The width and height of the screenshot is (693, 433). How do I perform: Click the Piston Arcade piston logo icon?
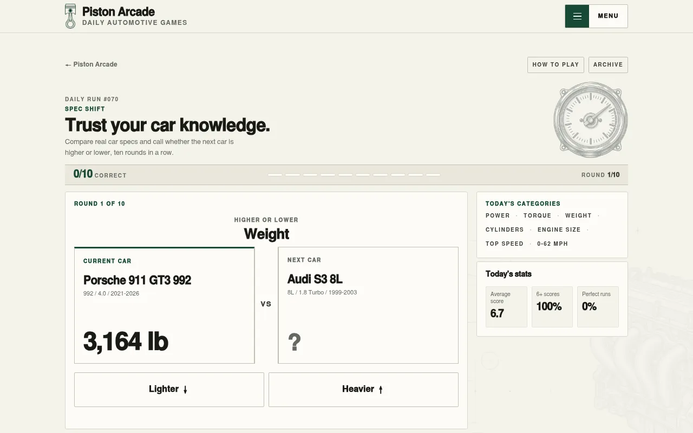coord(70,16)
